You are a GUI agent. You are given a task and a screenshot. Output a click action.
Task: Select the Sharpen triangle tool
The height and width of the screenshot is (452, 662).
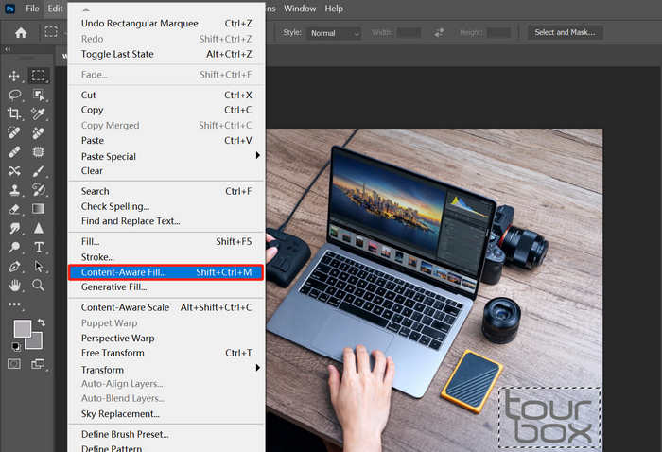point(39,228)
